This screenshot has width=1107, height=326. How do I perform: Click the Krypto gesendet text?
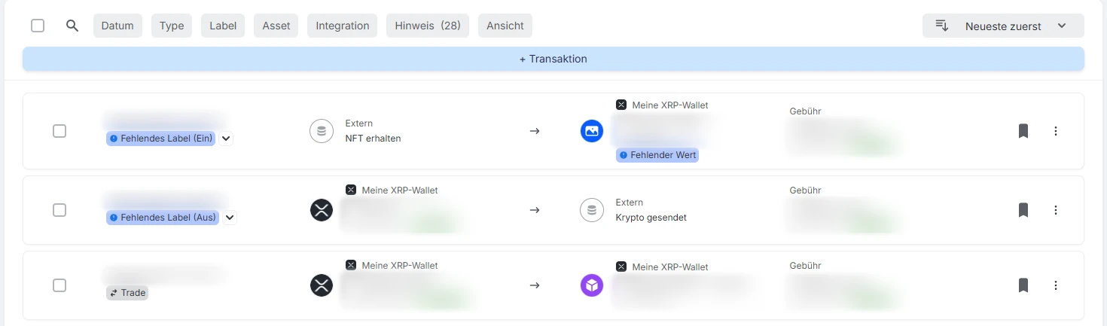651,218
